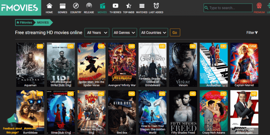Open the Filter options
Image resolution: width=270 pixels, height=135 pixels.
(252, 33)
